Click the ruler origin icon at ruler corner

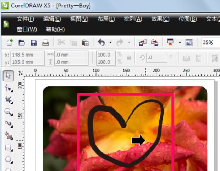21,73
